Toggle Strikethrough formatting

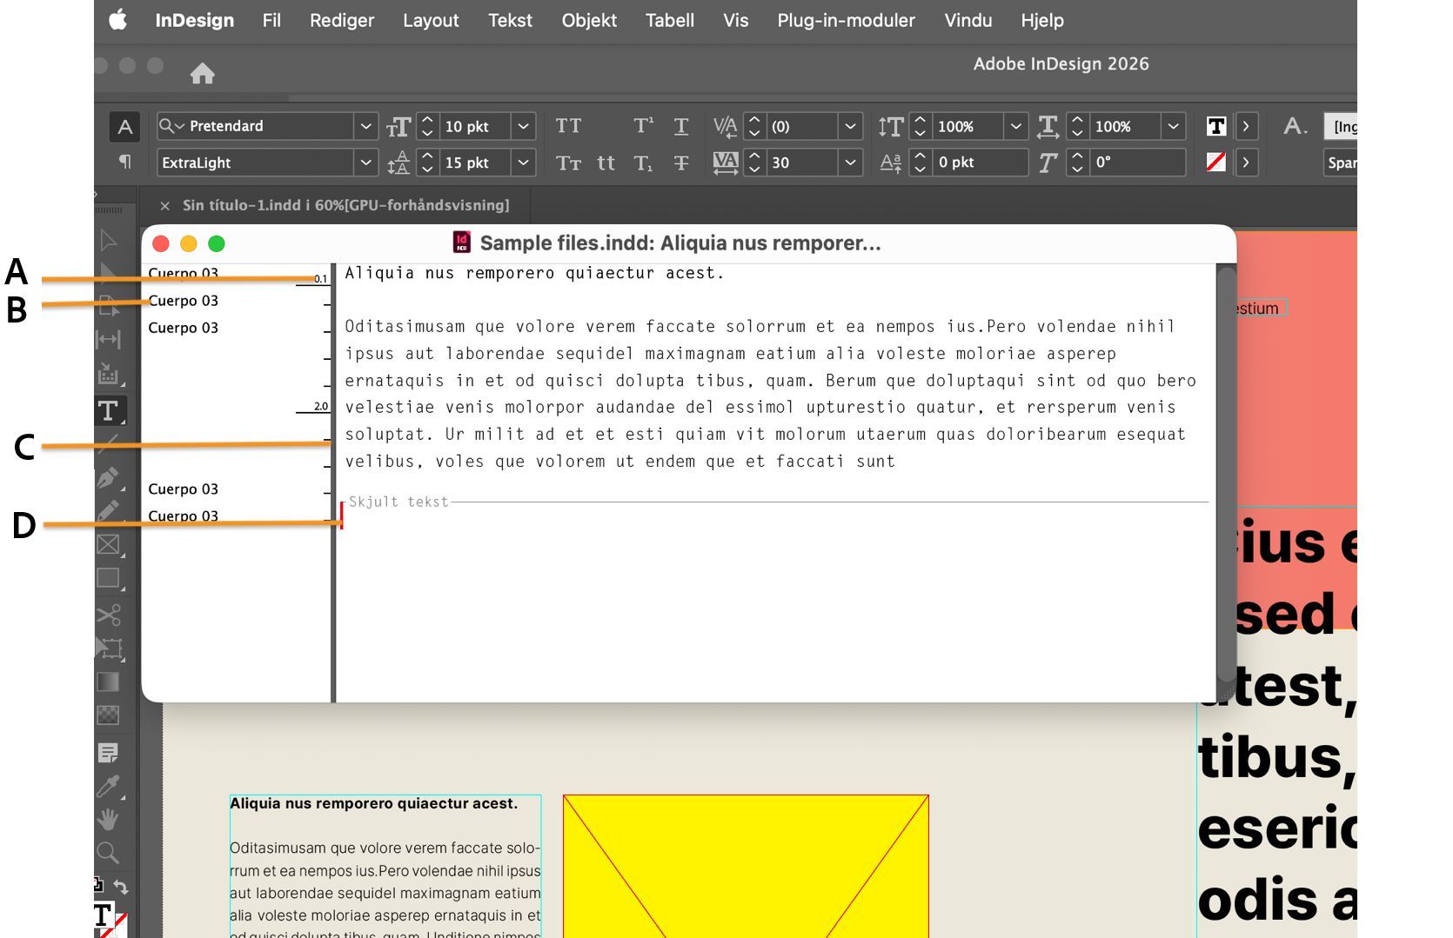pyautogui.click(x=681, y=163)
